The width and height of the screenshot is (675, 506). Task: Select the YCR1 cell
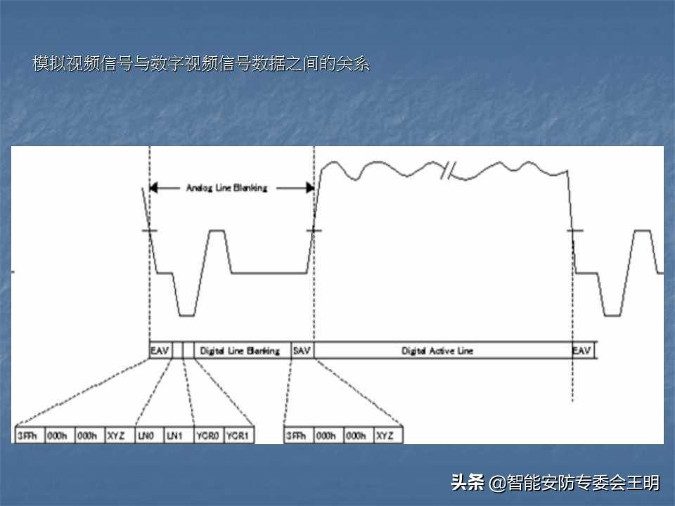point(238,436)
